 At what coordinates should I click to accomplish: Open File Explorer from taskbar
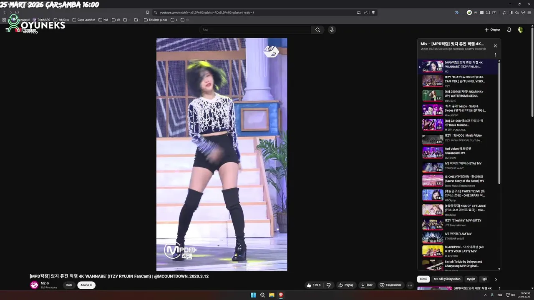(272, 295)
